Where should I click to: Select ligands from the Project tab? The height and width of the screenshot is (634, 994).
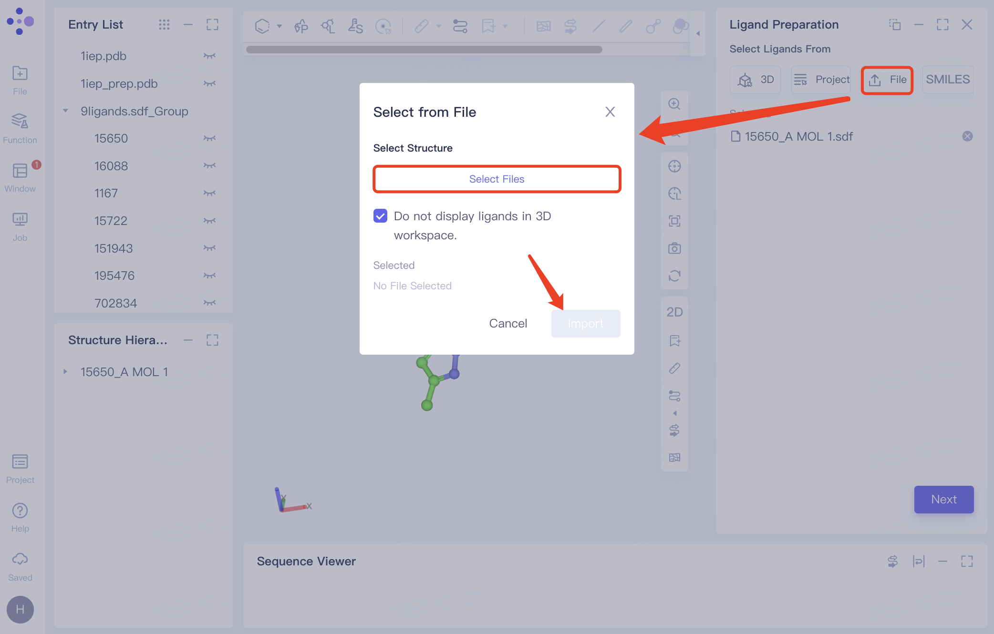click(x=821, y=80)
